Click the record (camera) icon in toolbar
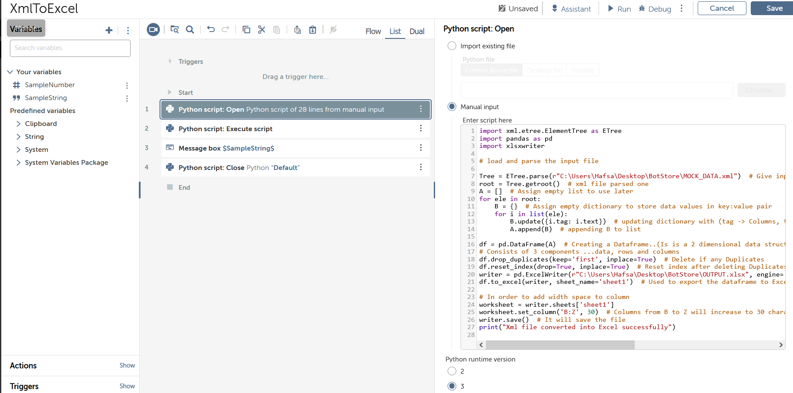 tap(153, 29)
